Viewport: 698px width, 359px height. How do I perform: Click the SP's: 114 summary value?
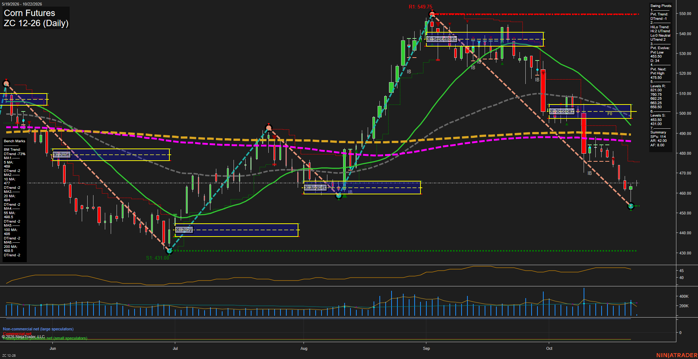click(x=658, y=137)
